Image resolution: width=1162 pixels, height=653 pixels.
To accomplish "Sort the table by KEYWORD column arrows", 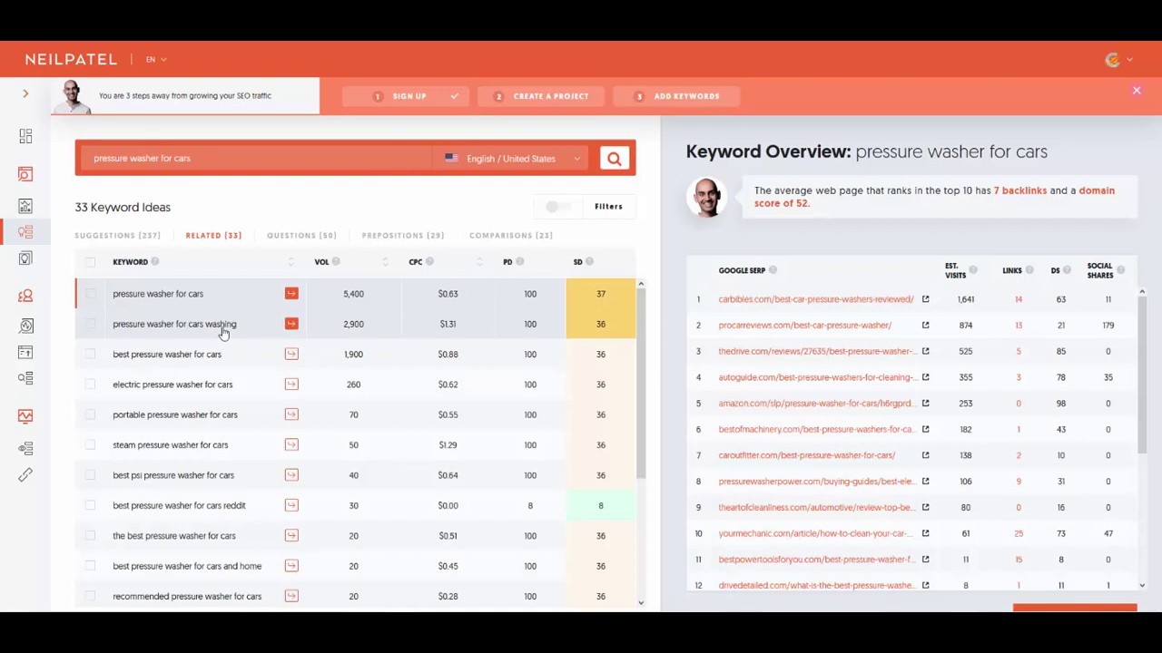I will [290, 262].
